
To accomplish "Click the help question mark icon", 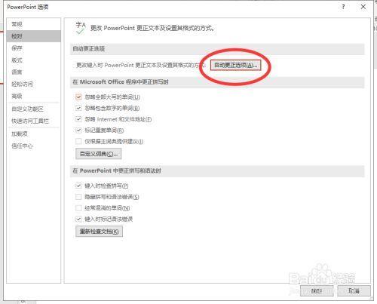I will click(x=343, y=7).
